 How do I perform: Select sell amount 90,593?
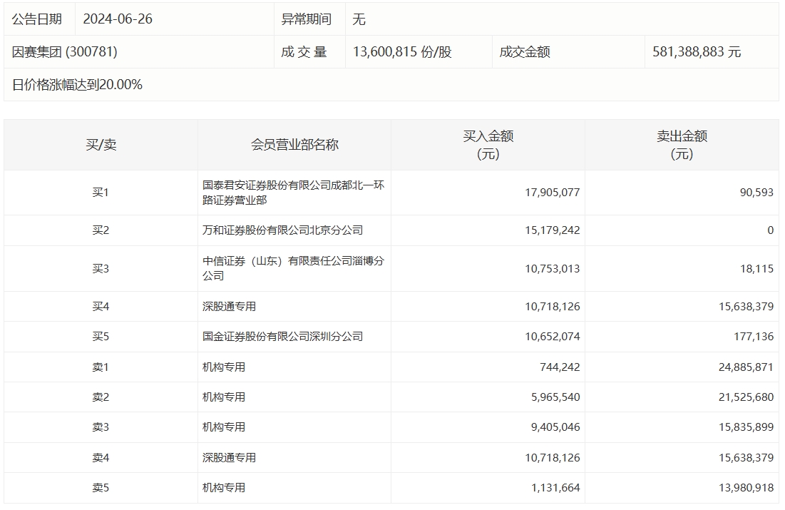[756, 193]
